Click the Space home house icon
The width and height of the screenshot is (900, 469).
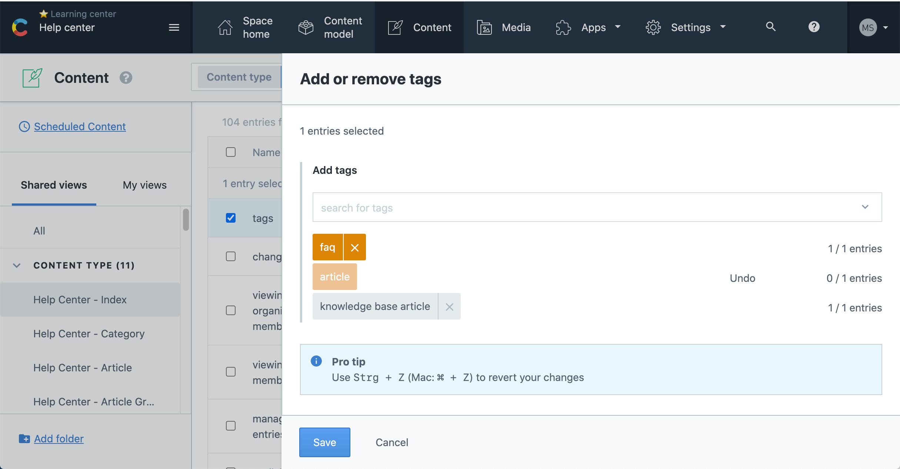point(225,27)
